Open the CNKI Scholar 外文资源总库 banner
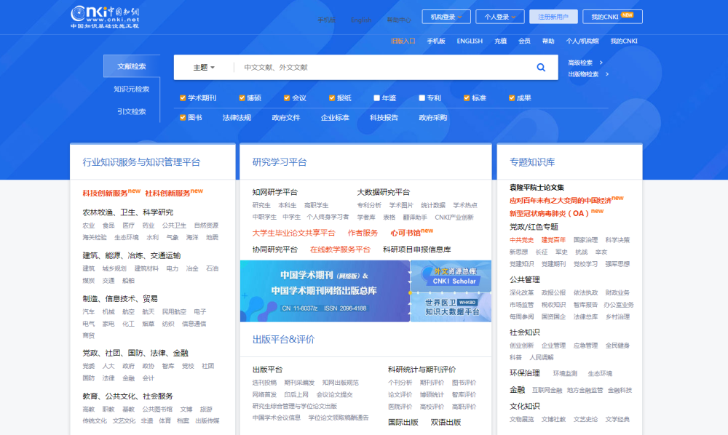This screenshot has width=728, height=435. pos(451,276)
